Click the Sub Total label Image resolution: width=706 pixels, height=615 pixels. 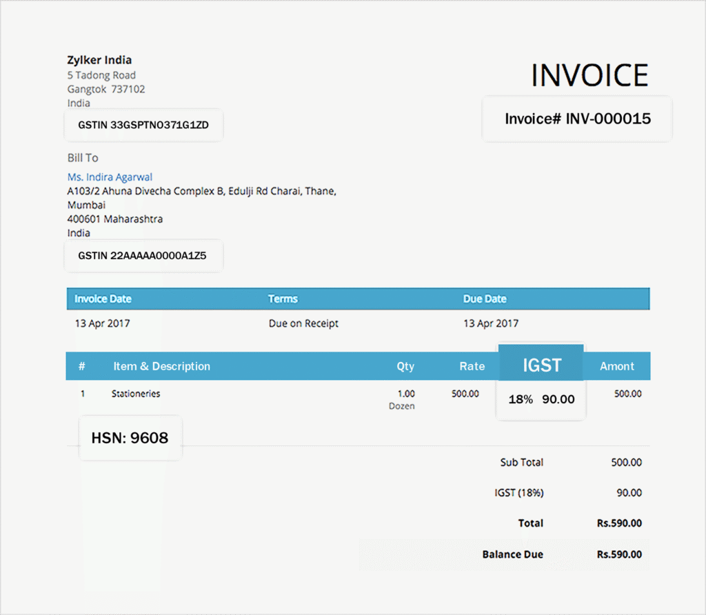(x=521, y=463)
